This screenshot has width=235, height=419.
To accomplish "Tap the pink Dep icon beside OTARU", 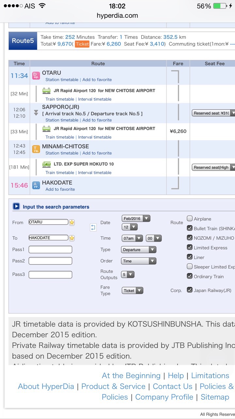I will [36, 76].
